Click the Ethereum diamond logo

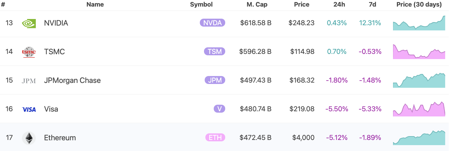pos(29,138)
